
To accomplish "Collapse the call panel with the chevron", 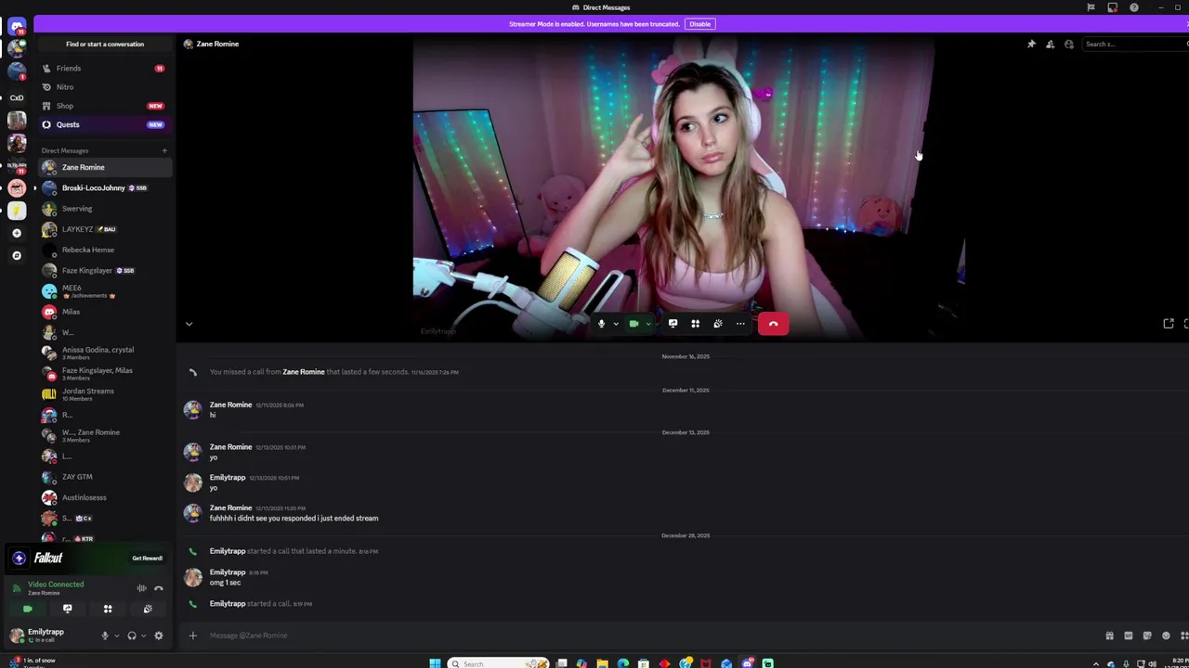I will [189, 324].
